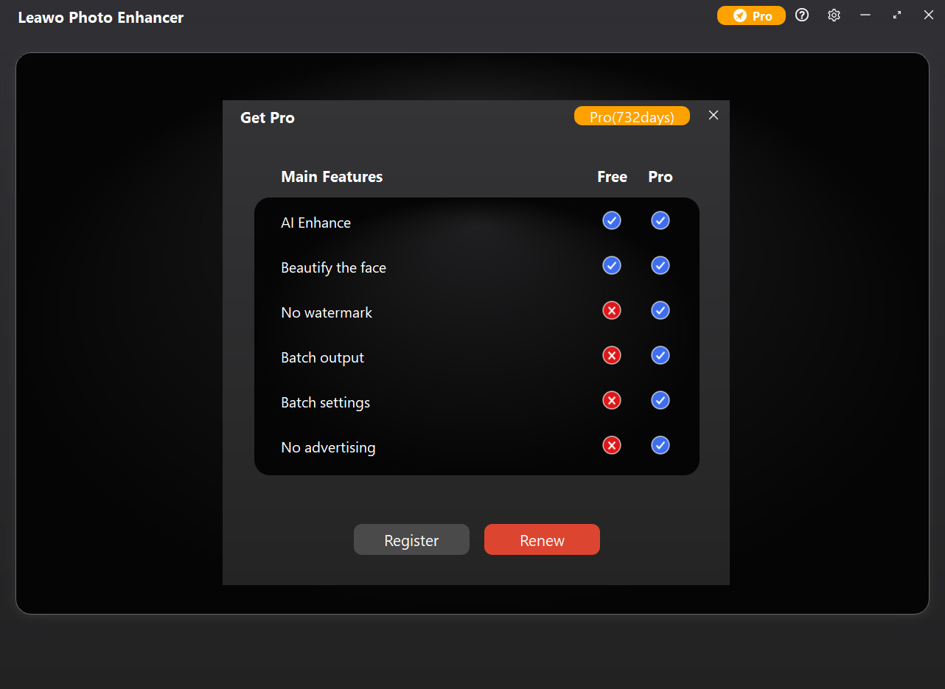Click the Pro checkmark for AI Enhance
The width and height of the screenshot is (945, 689).
coord(660,220)
